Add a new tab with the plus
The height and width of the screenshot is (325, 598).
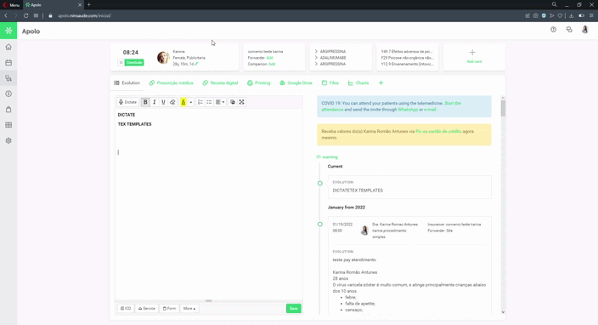[381, 83]
